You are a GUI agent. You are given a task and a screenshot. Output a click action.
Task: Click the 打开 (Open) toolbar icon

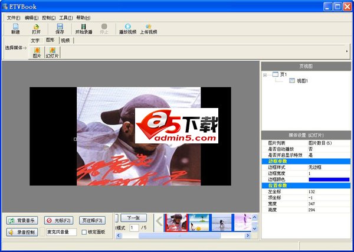(37, 28)
